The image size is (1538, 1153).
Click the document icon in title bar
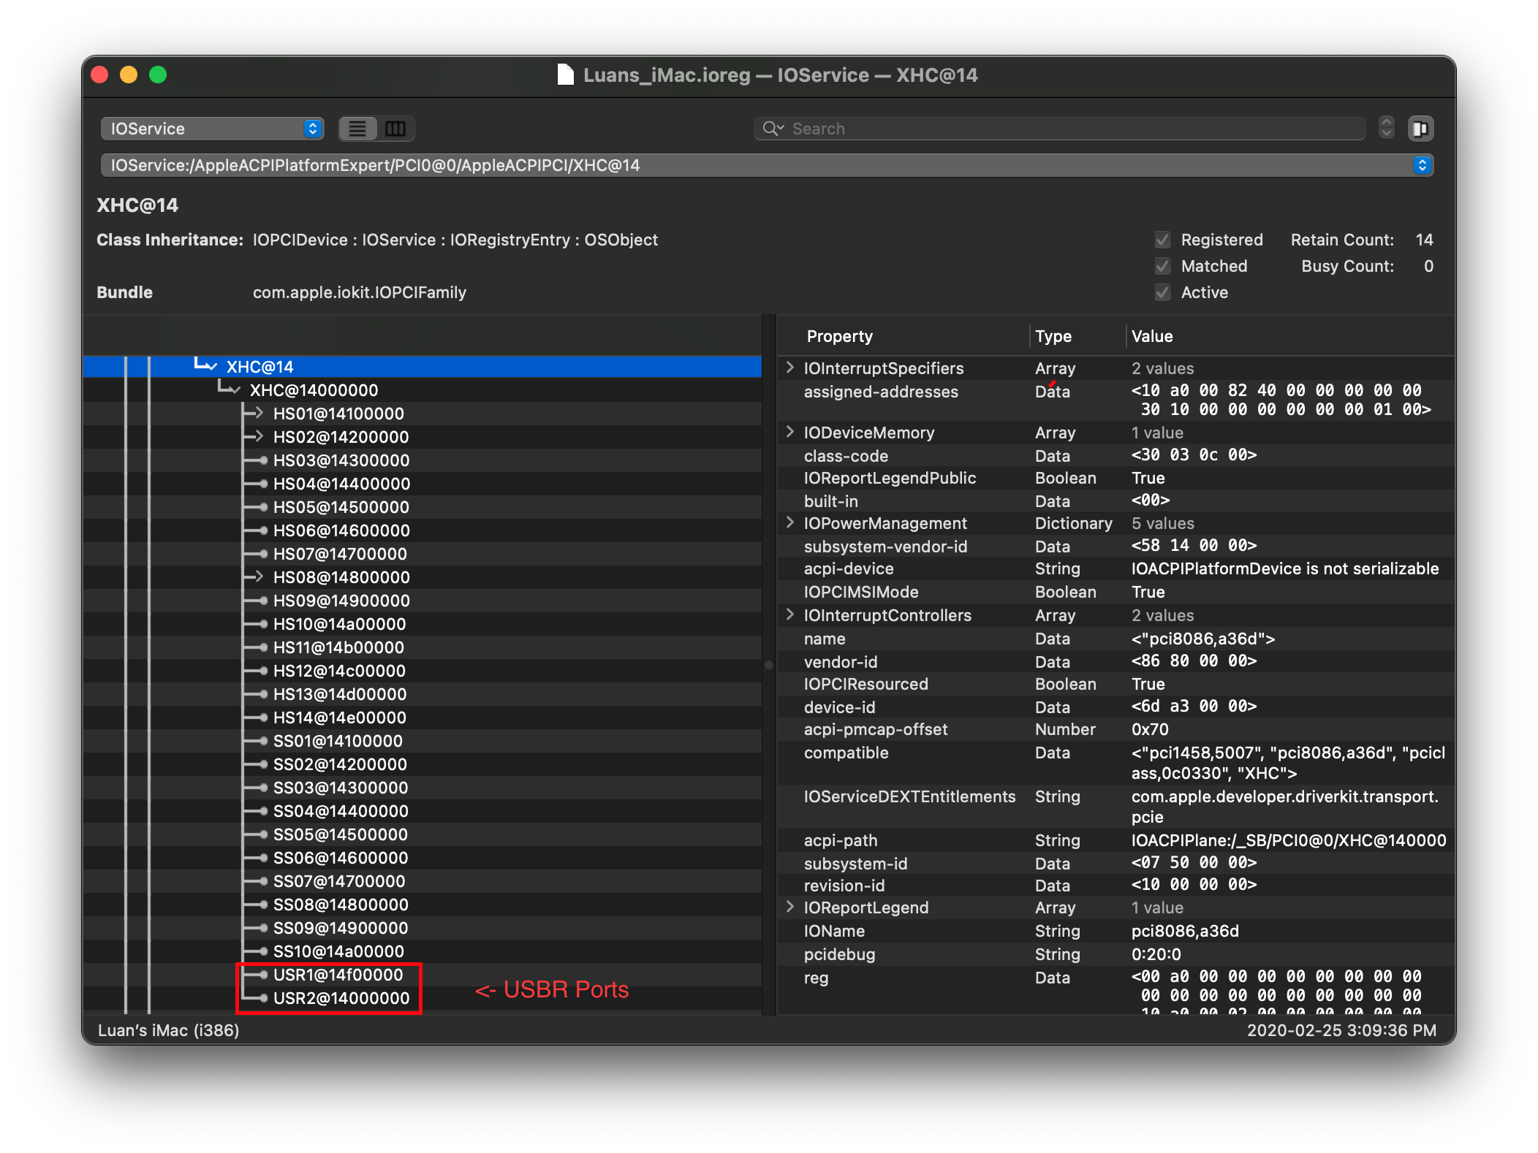(x=565, y=75)
